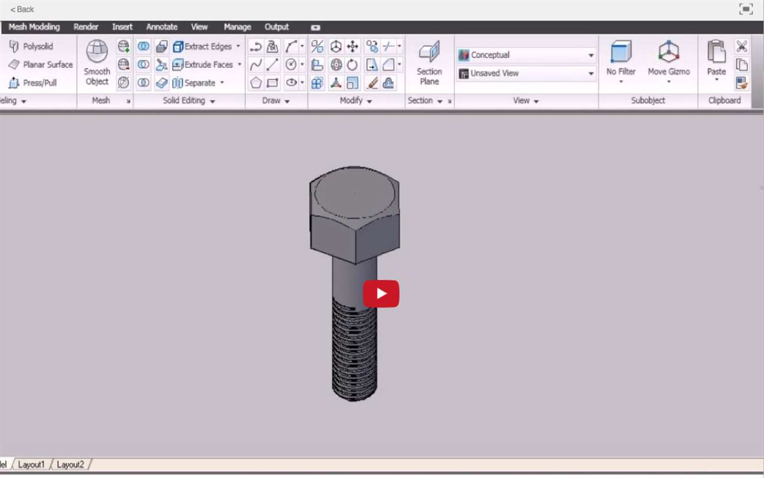
Task: Open the Move Gizmo dropdown arrow
Action: coord(668,82)
